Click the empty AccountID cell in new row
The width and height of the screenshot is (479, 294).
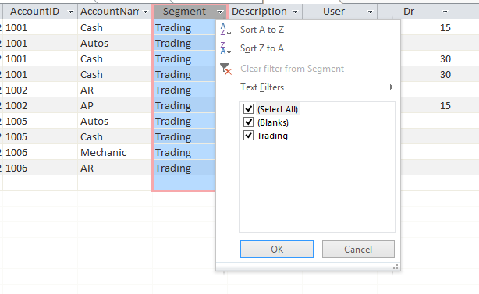[40, 182]
